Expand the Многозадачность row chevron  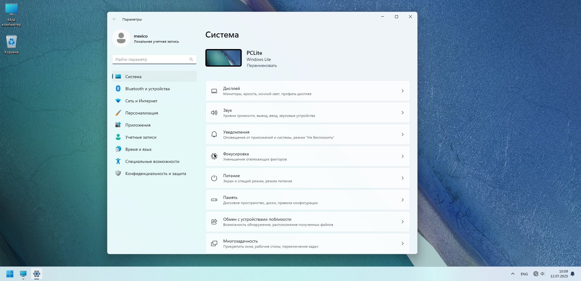point(403,243)
